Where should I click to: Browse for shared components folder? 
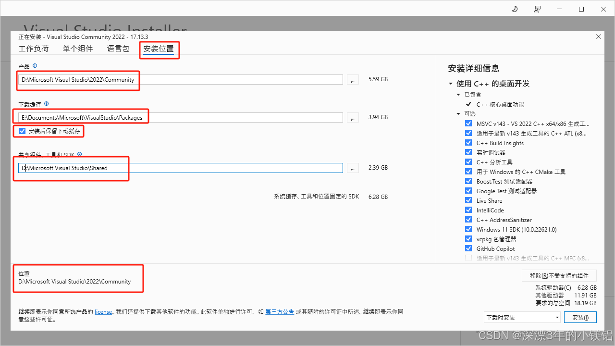coord(353,168)
